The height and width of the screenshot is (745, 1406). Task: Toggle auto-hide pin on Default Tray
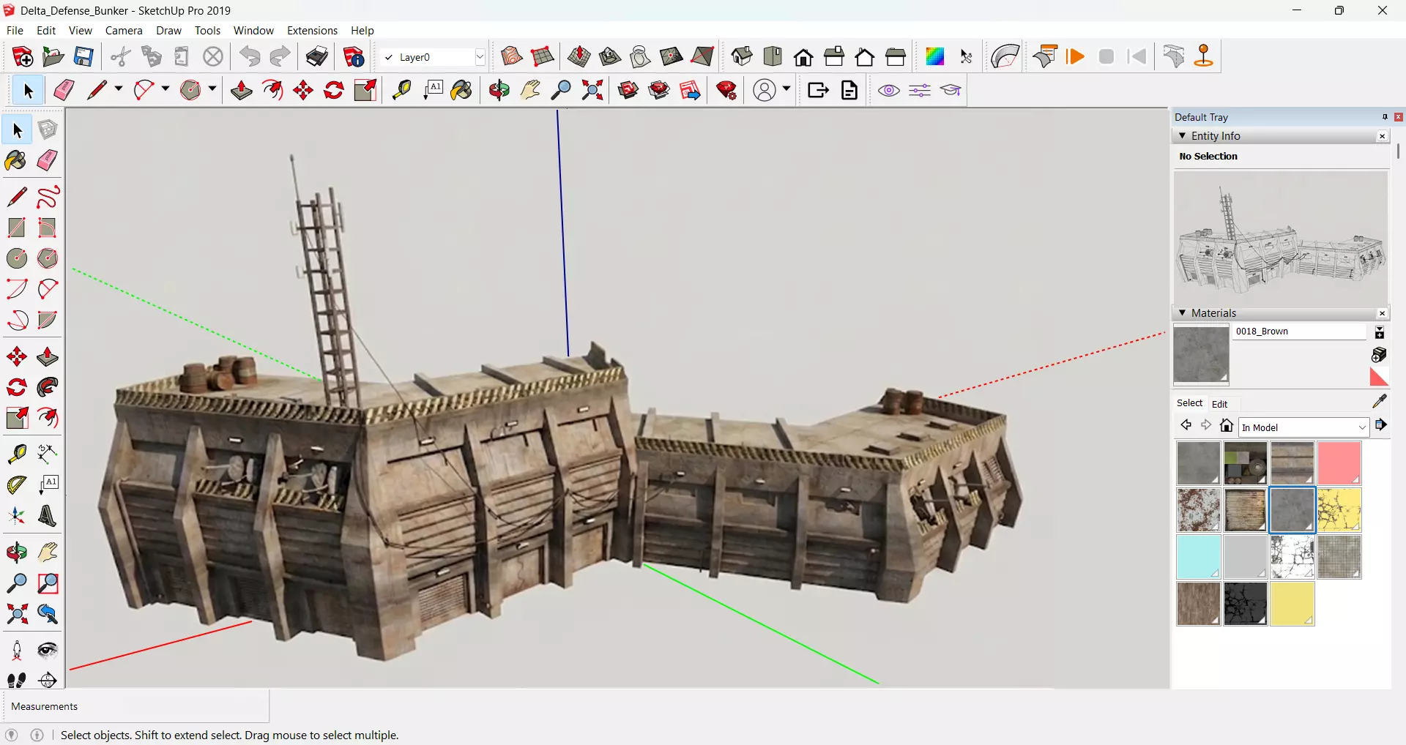point(1385,117)
